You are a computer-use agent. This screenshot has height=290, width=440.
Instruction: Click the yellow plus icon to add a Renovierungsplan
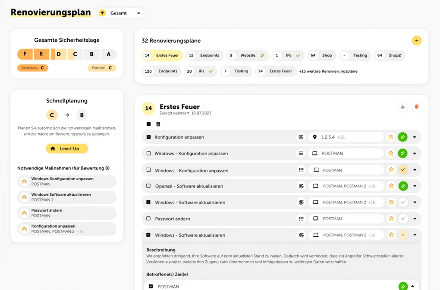[x=417, y=40]
